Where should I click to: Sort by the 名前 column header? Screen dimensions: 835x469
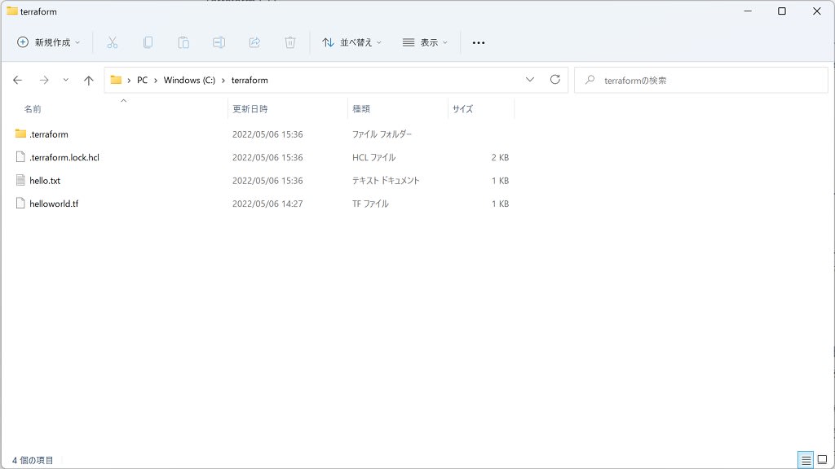[x=33, y=109]
